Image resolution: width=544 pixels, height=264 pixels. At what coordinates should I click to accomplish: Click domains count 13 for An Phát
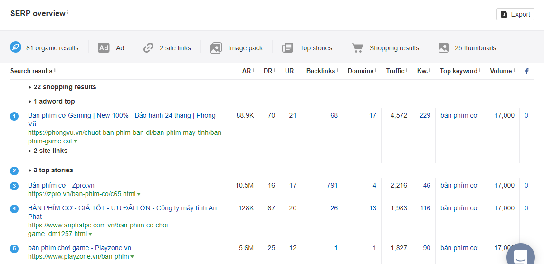click(x=372, y=208)
